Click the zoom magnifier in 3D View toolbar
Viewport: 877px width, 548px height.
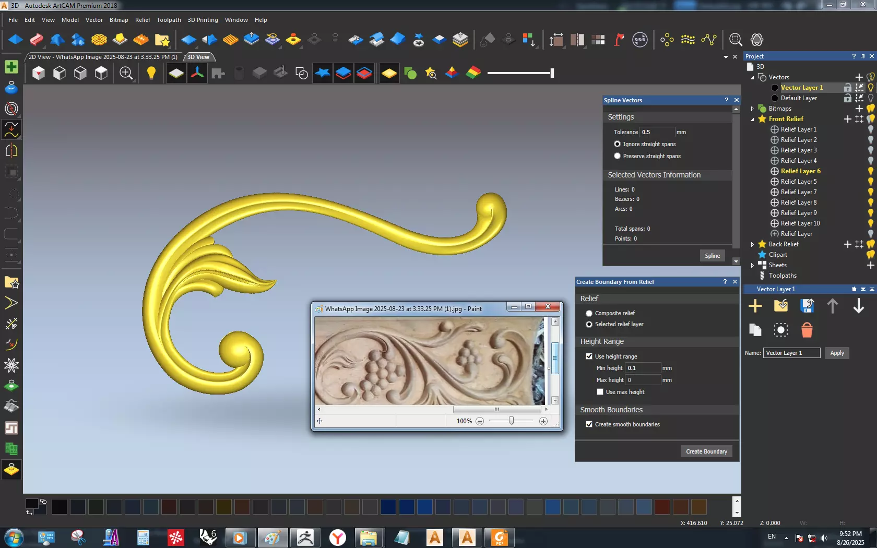126,73
